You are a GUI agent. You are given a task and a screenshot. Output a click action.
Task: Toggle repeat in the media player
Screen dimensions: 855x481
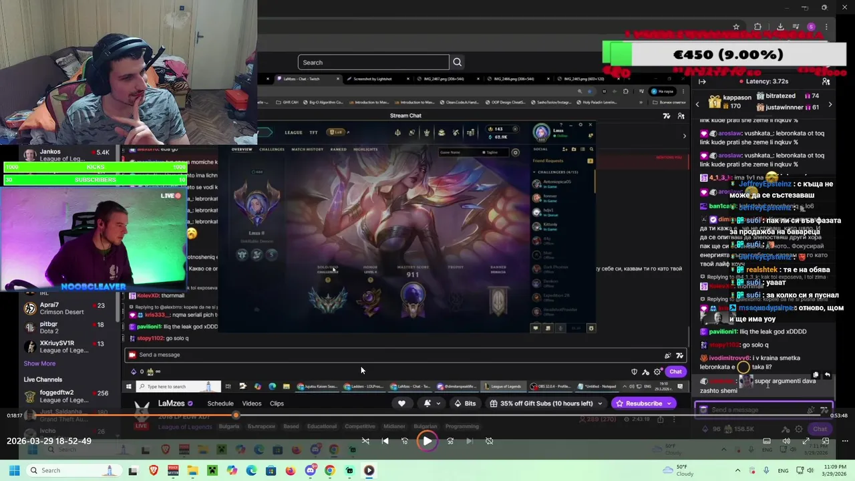pyautogui.click(x=489, y=441)
